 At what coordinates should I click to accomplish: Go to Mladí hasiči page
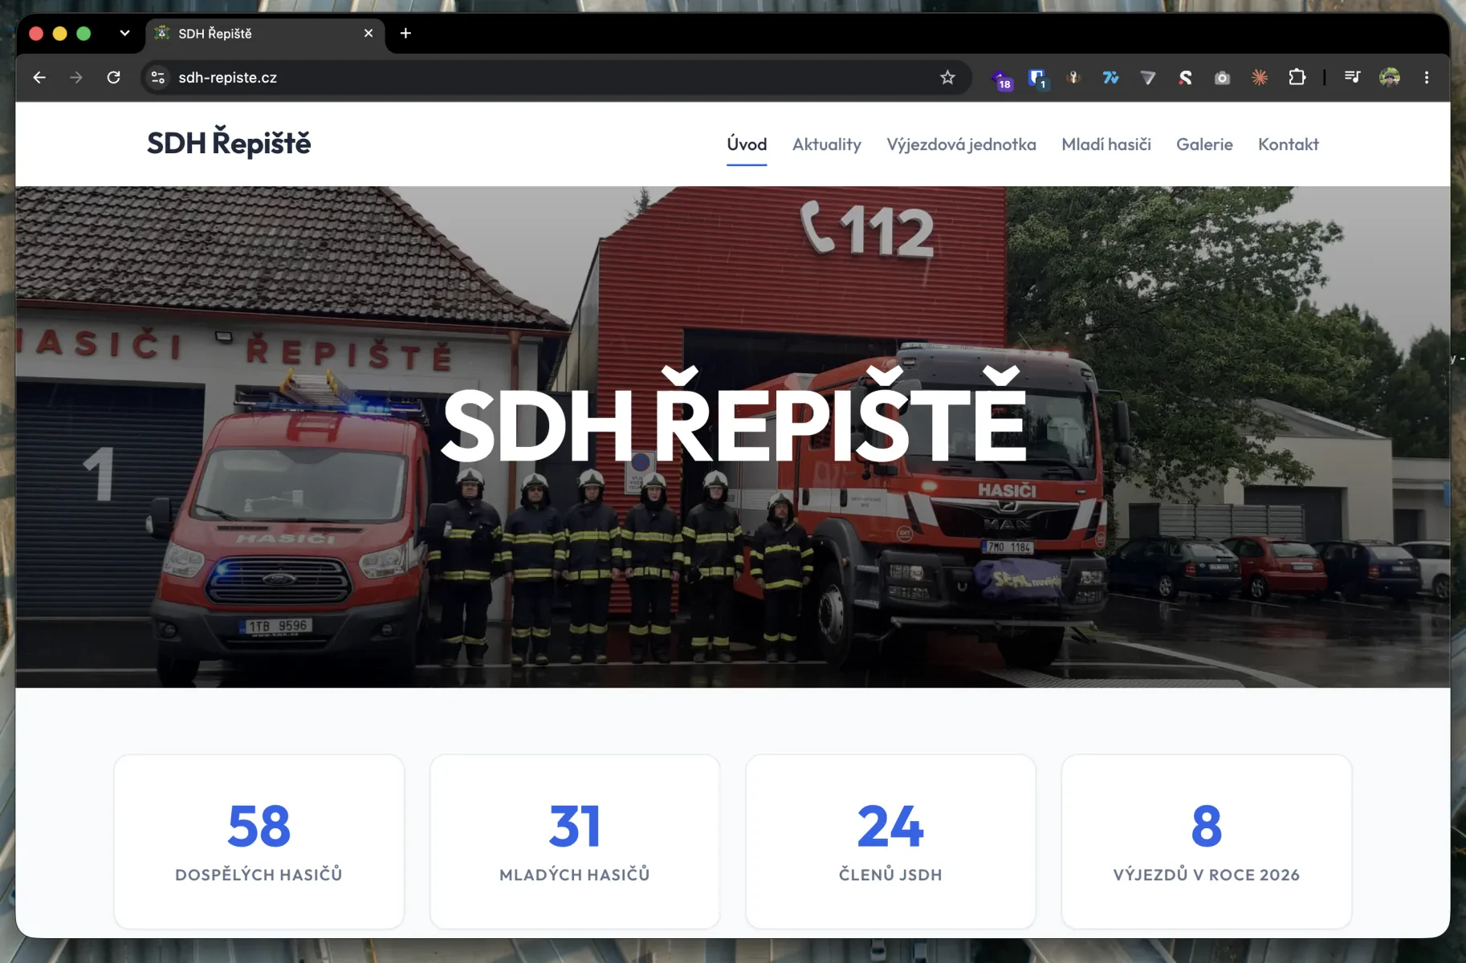(x=1106, y=144)
